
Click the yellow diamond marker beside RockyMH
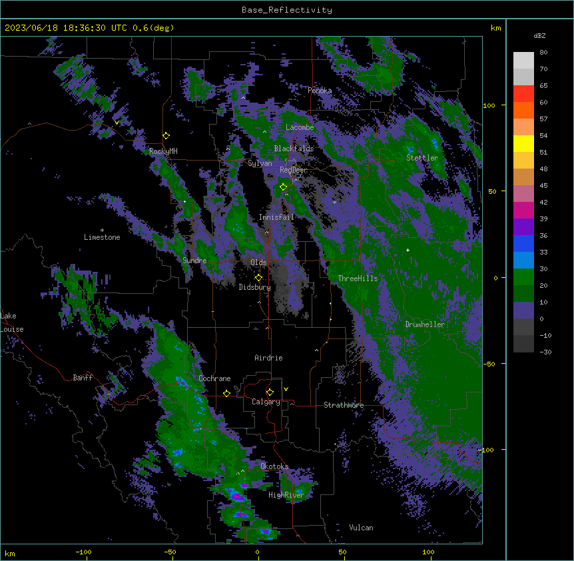(x=166, y=135)
